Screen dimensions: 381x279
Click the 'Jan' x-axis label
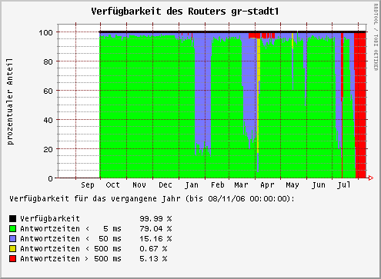coord(192,185)
